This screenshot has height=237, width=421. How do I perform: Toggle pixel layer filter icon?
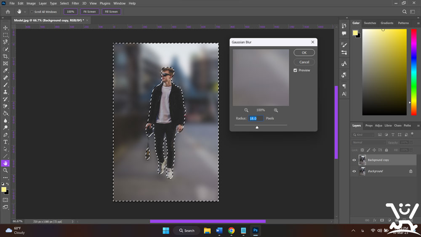click(x=380, y=135)
